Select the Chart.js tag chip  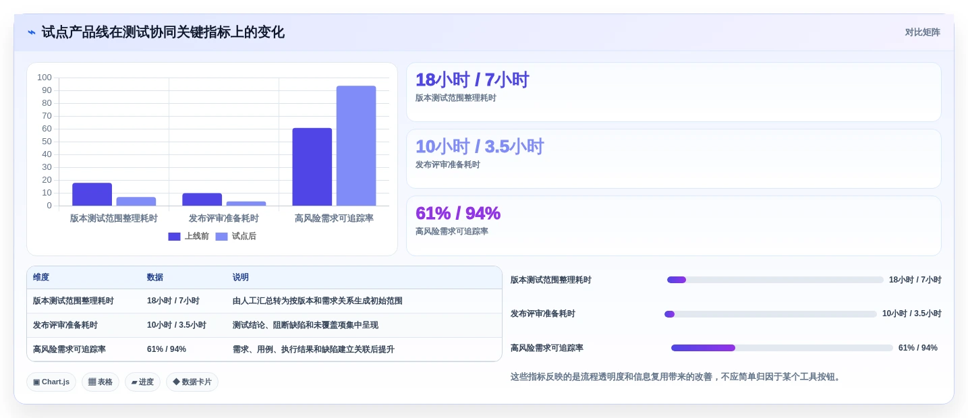(x=51, y=382)
